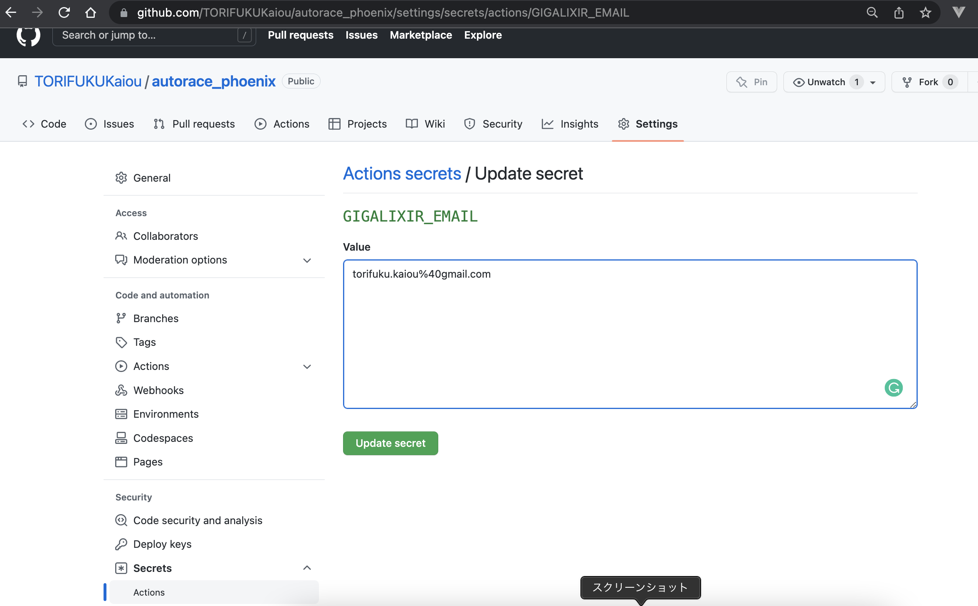Expand the Actions section chevron in sidebar
Screen dimensions: 978x606
pyautogui.click(x=307, y=367)
